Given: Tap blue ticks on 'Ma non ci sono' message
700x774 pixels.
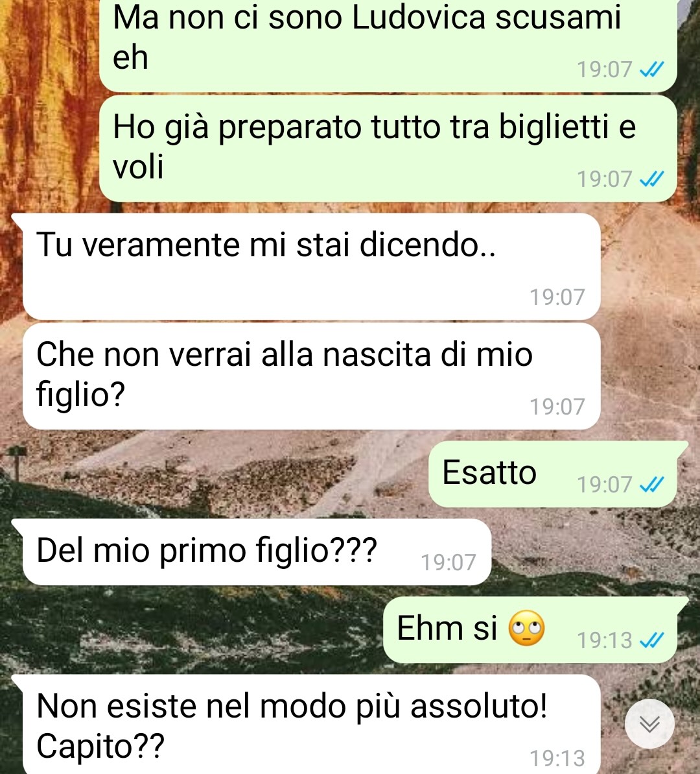Looking at the screenshot, I should pyautogui.click(x=651, y=69).
